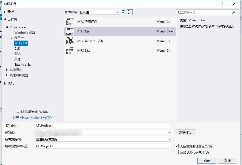
Task: Open the 排序依据 默认值 dropdown
Action: (99, 12)
